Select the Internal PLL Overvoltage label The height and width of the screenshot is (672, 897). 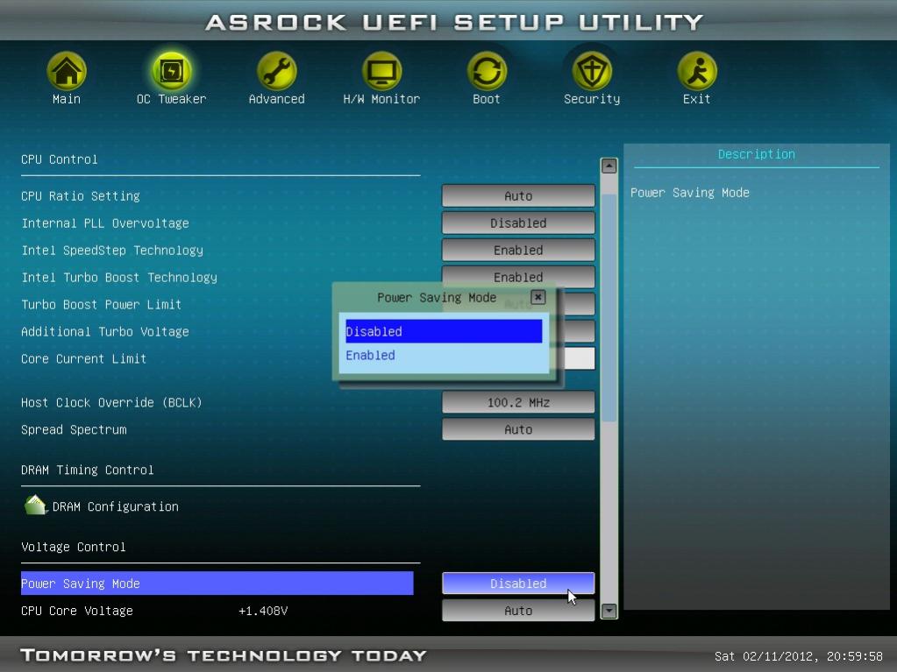[104, 223]
